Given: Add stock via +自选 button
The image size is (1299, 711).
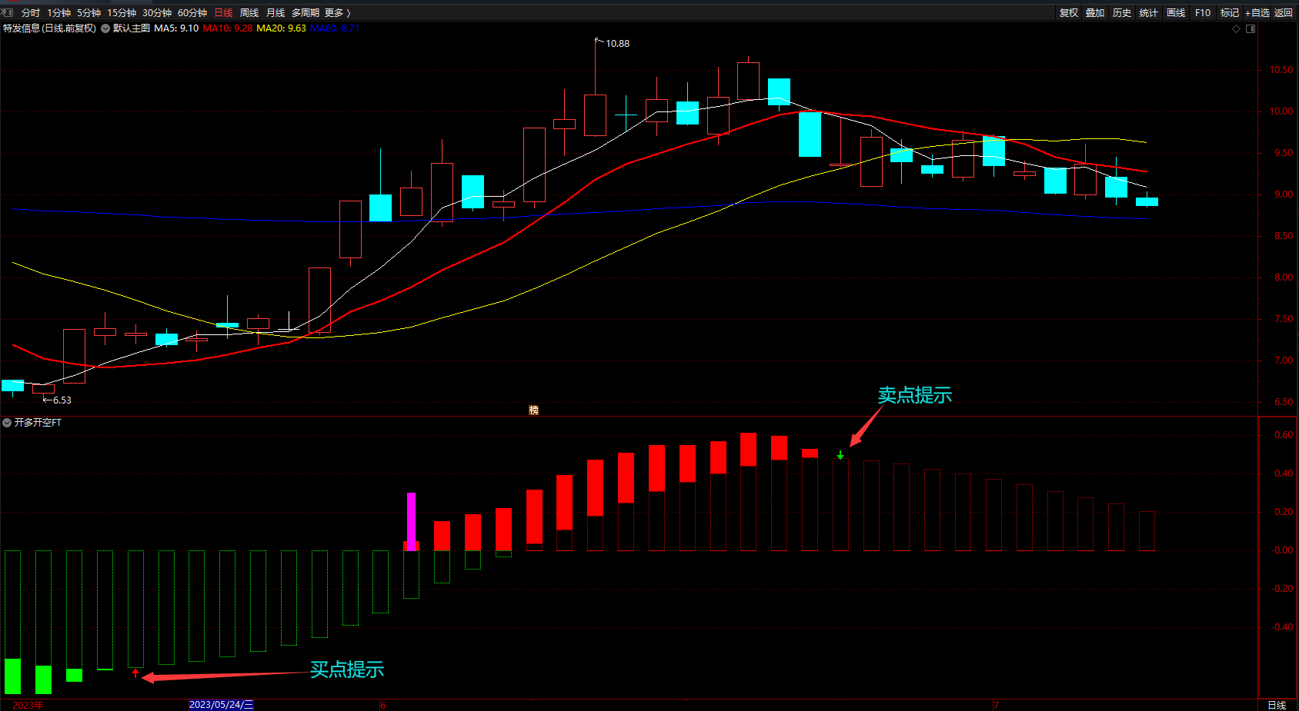Looking at the screenshot, I should (1257, 13).
